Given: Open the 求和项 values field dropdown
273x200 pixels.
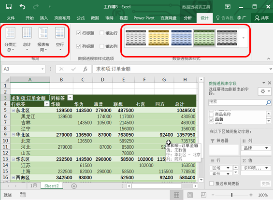Looking at the screenshot, I should click(x=266, y=168).
